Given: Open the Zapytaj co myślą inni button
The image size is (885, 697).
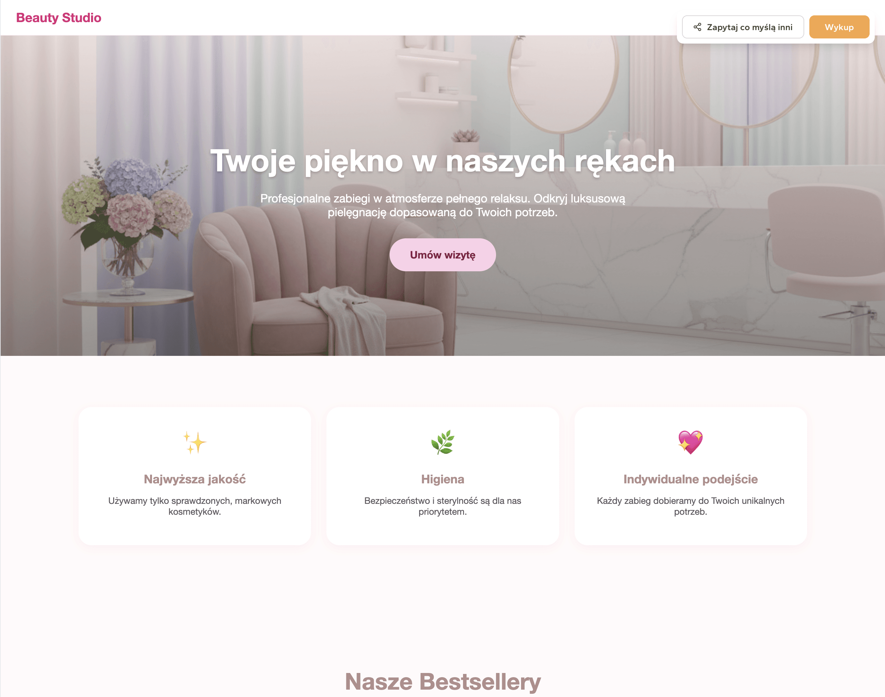Looking at the screenshot, I should click(x=742, y=27).
